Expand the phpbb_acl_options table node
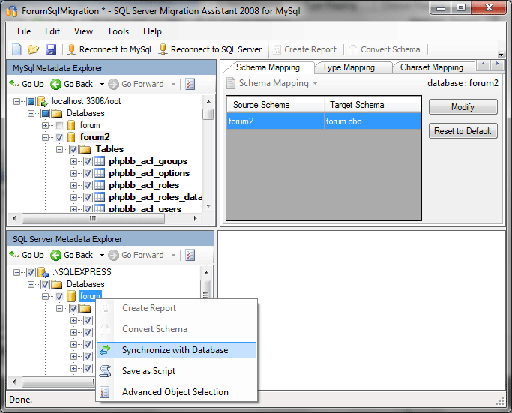The width and height of the screenshot is (512, 413). pyautogui.click(x=74, y=173)
